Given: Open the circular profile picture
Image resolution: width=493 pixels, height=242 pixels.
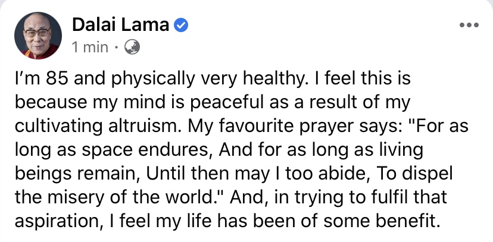Looking at the screenshot, I should point(36,34).
